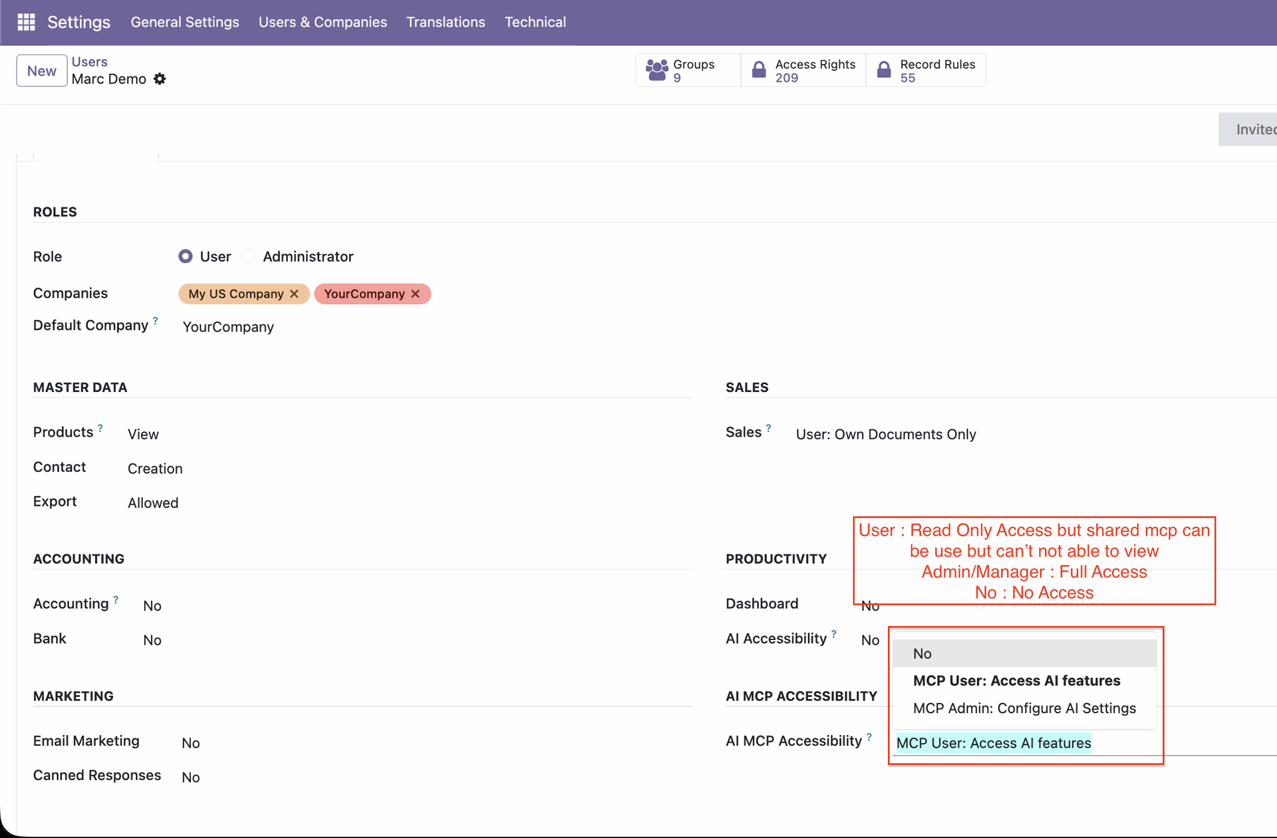Choose 'MCP Admin: Configure AI Settings' option
The width and height of the screenshot is (1277, 838).
pyautogui.click(x=1024, y=708)
